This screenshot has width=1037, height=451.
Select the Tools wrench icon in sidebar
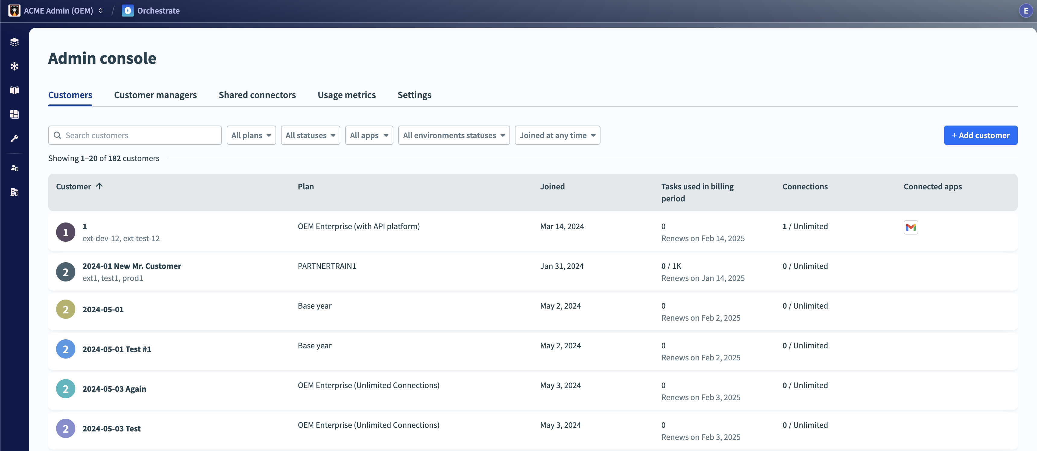pyautogui.click(x=14, y=139)
